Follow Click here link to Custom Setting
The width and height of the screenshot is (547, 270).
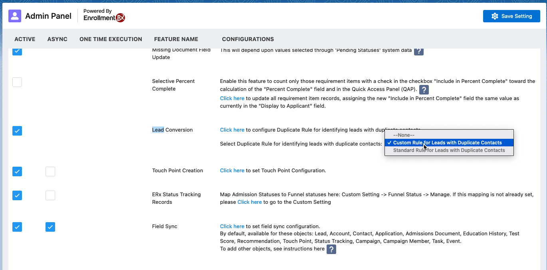pos(250,202)
